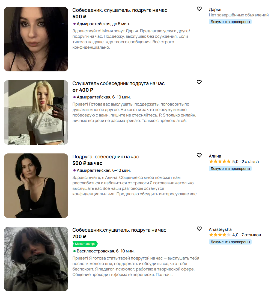271x291 pixels.
Task: Open Anasteysha's 7 отзывов rating
Action: 235,235
